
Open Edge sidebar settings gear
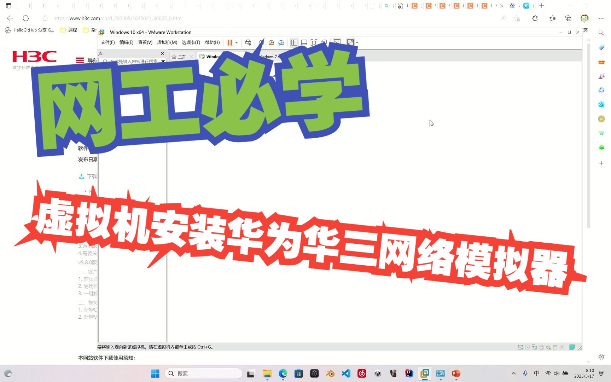pyautogui.click(x=601, y=357)
